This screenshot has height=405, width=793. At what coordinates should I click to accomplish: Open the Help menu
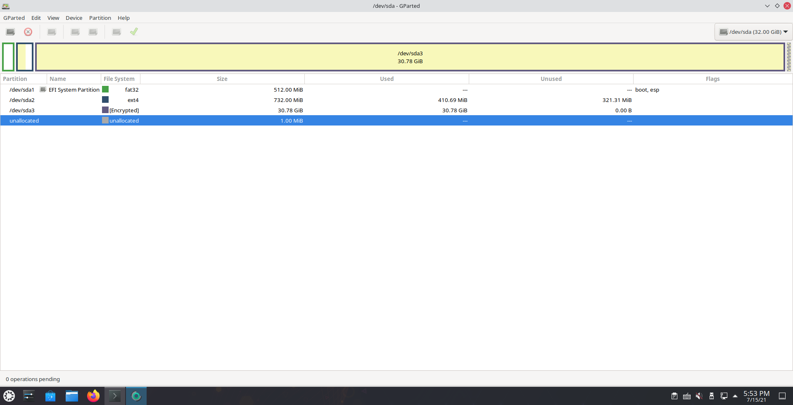click(123, 18)
